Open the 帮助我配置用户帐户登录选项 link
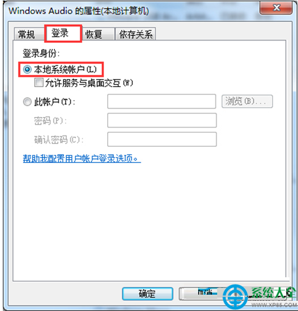298x311 pixels. tap(82, 159)
